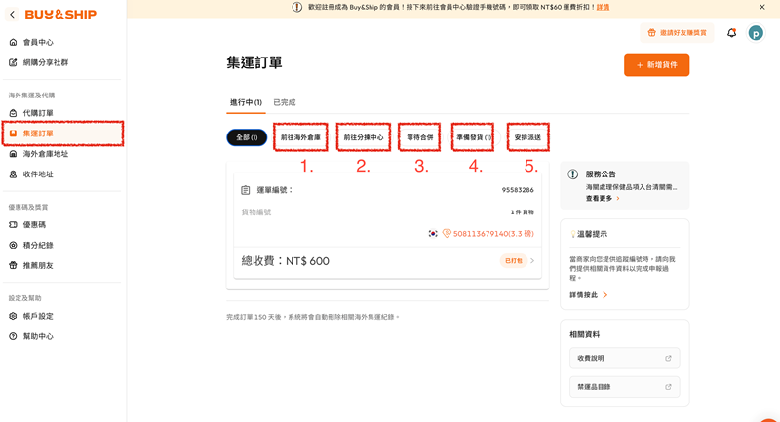Open 網購分享社群 in the sidebar
The image size is (780, 422).
coord(45,63)
